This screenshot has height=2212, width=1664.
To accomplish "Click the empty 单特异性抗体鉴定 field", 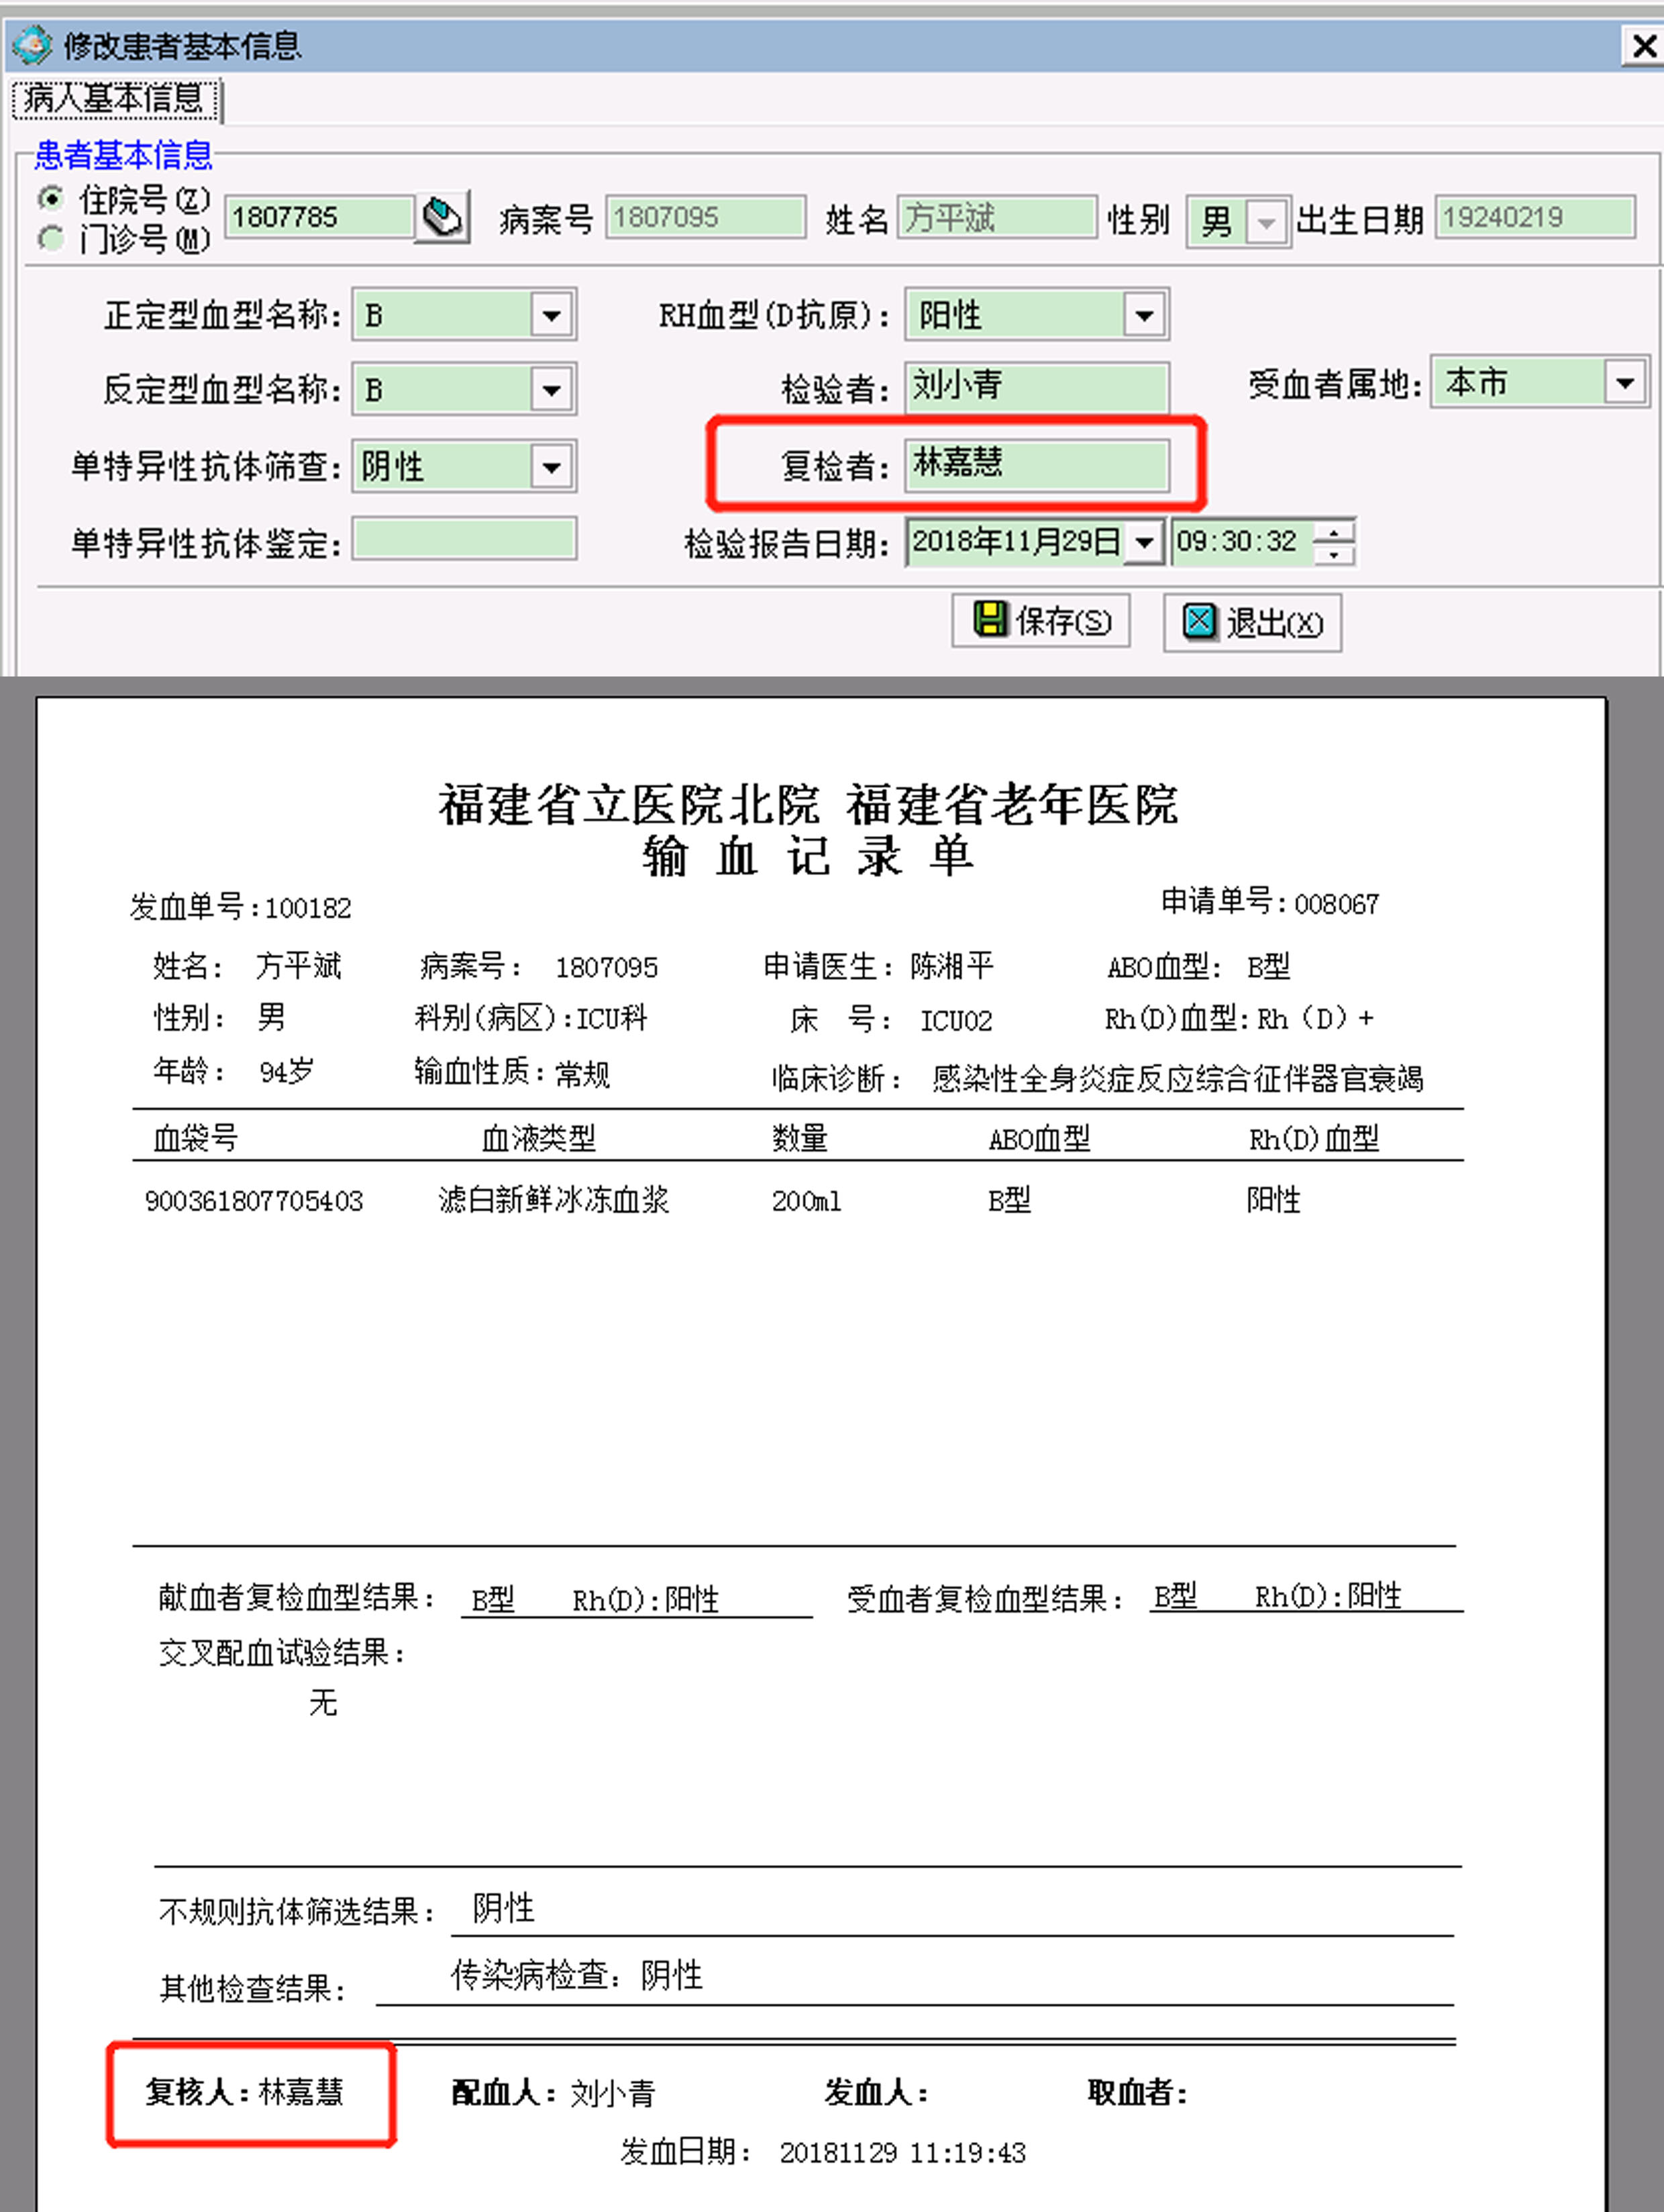I will (464, 539).
